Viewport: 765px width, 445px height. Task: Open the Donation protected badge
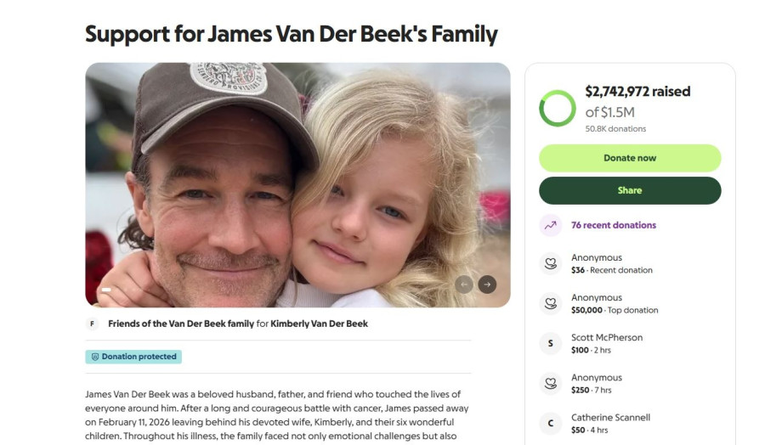coord(133,357)
